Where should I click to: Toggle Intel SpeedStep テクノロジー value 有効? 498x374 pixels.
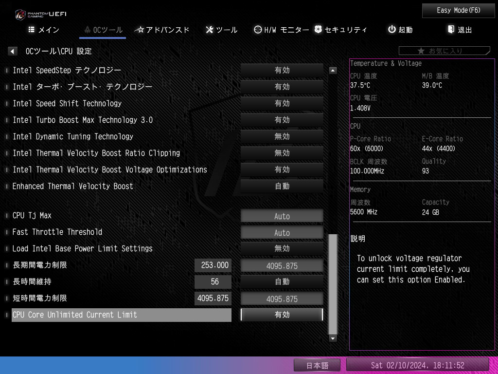[282, 70]
